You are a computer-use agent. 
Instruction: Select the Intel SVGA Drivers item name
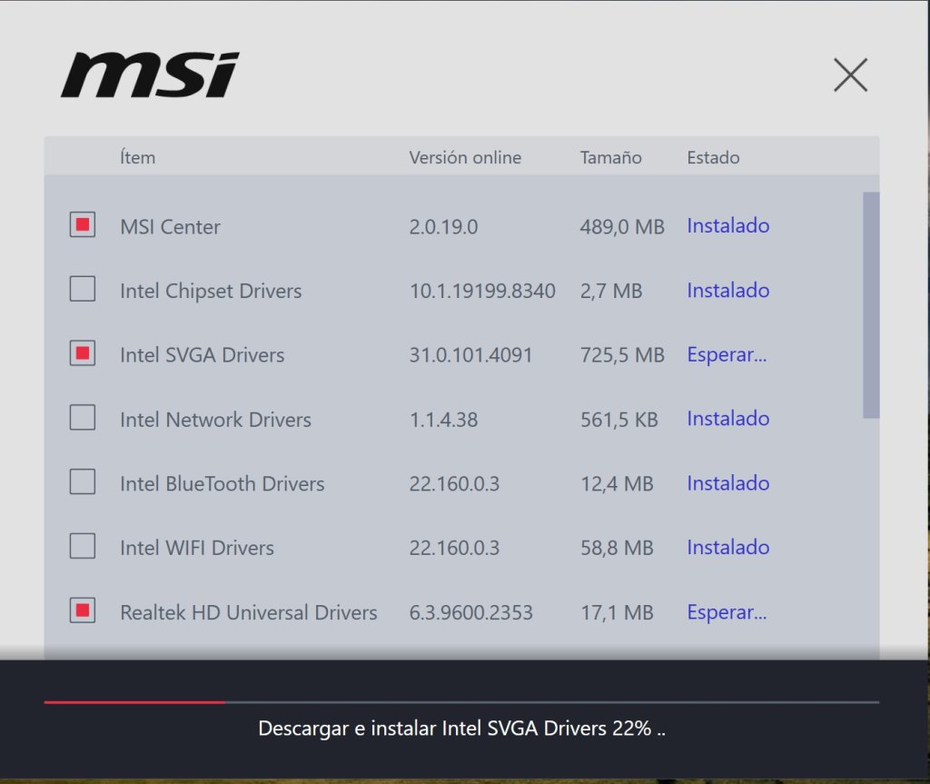click(x=203, y=355)
